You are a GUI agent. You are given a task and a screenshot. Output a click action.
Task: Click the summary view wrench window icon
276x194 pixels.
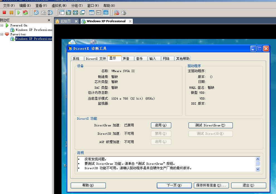coord(92,13)
